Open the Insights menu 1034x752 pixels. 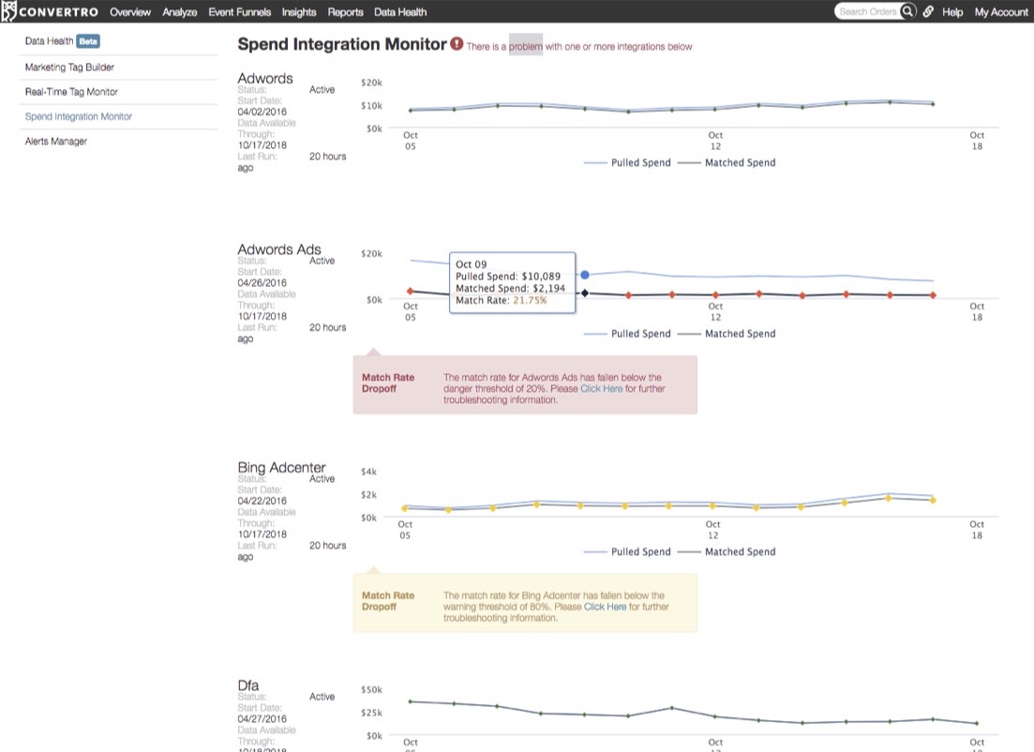(x=299, y=12)
